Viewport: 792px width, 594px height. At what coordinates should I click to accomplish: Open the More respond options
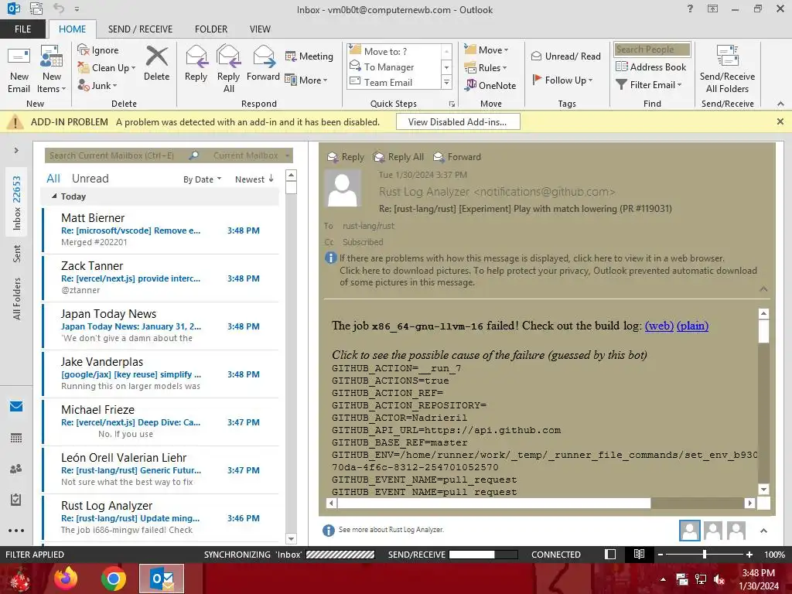tap(306, 80)
